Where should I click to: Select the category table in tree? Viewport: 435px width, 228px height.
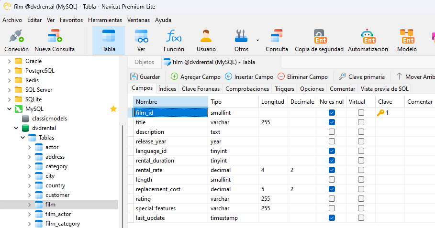56,166
